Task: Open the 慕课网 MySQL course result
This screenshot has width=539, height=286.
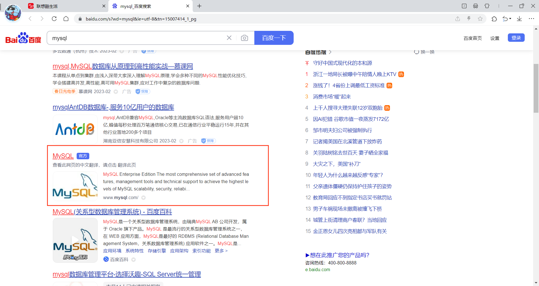Action: [123, 66]
